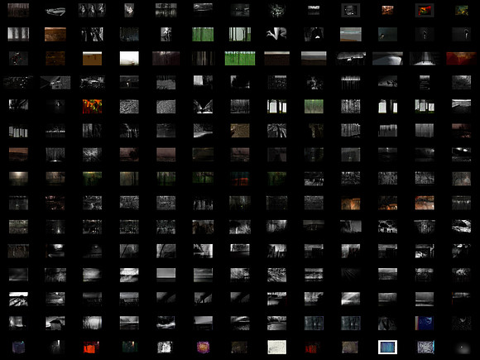Select dark thumbnail with orange-red streak over teal

pos(240,179)
